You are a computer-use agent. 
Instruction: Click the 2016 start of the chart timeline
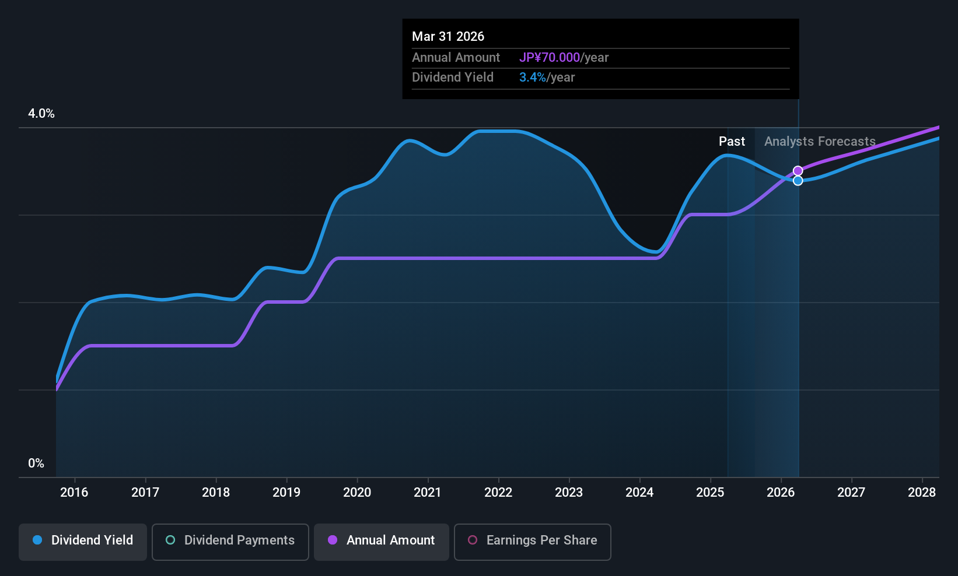[74, 493]
